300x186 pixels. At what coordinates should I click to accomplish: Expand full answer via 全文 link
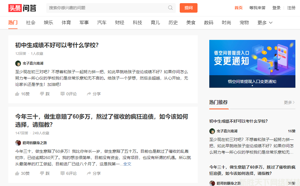pyautogui.click(x=127, y=164)
